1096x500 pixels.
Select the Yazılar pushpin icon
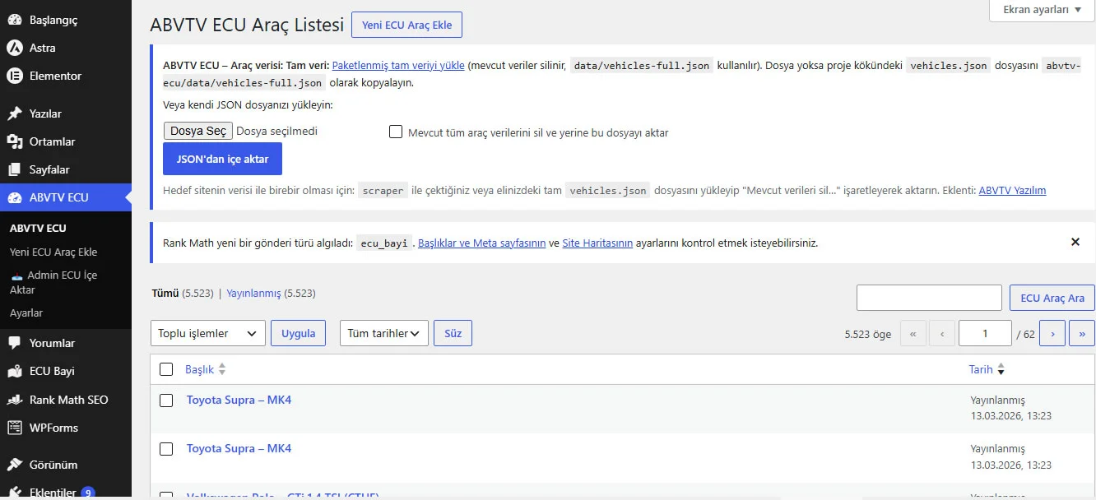click(x=14, y=113)
